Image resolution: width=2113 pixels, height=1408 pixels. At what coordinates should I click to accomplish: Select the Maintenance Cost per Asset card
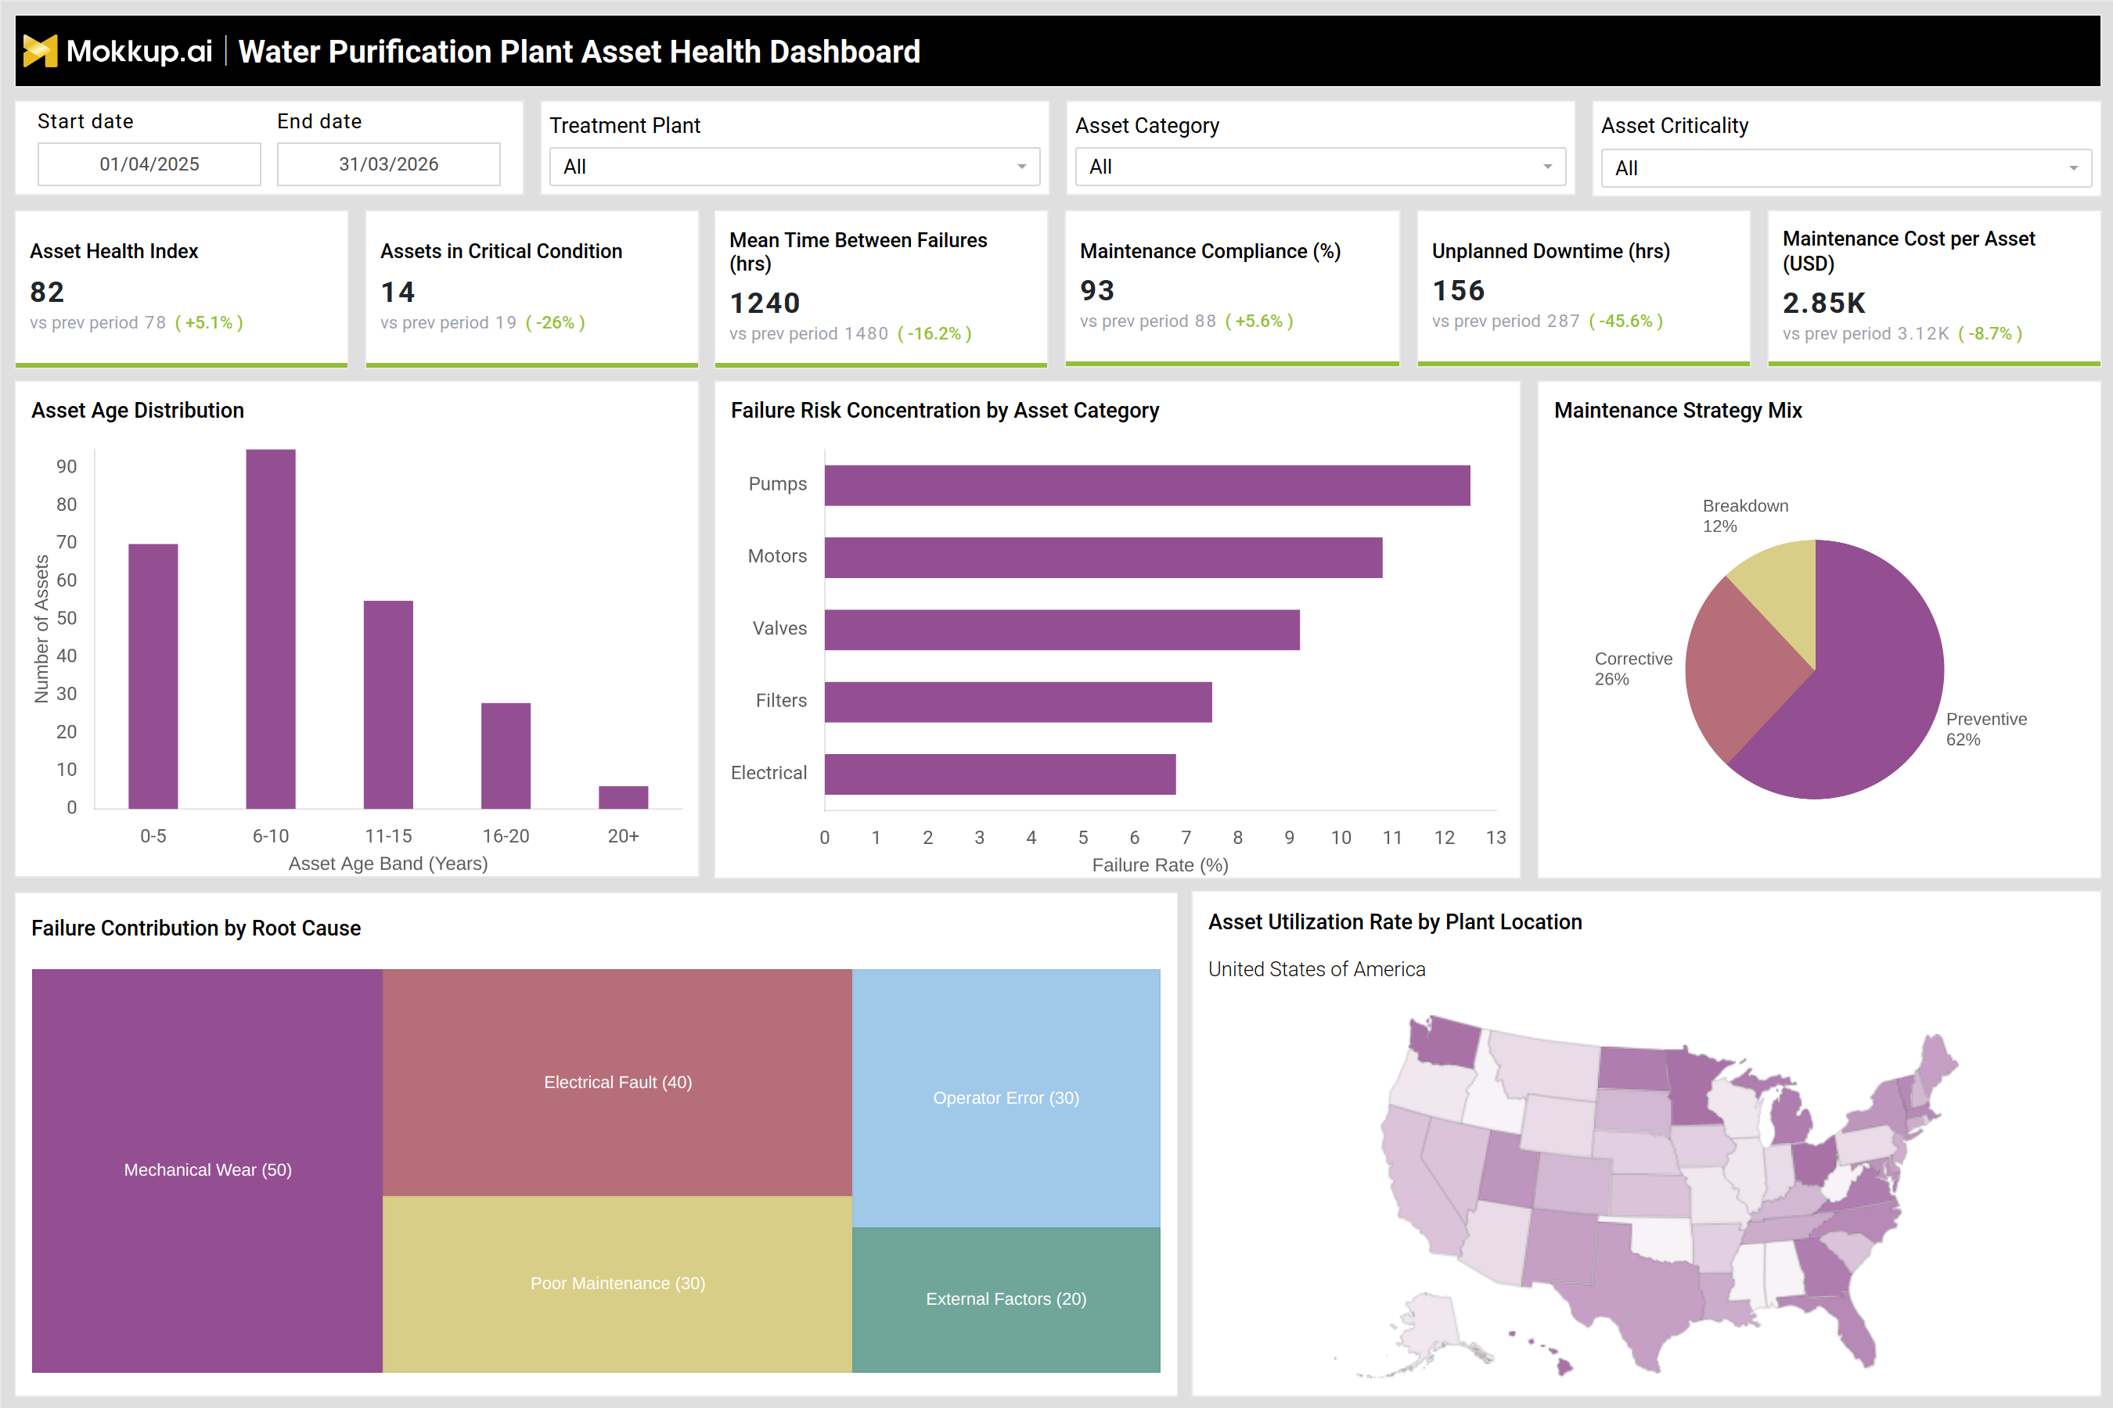click(x=1933, y=289)
